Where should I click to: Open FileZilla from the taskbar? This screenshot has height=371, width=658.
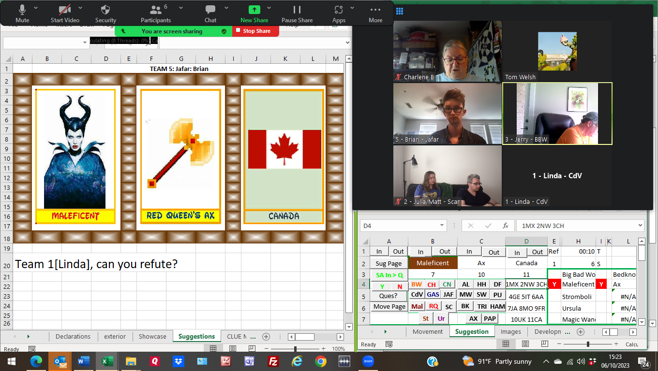point(273,361)
